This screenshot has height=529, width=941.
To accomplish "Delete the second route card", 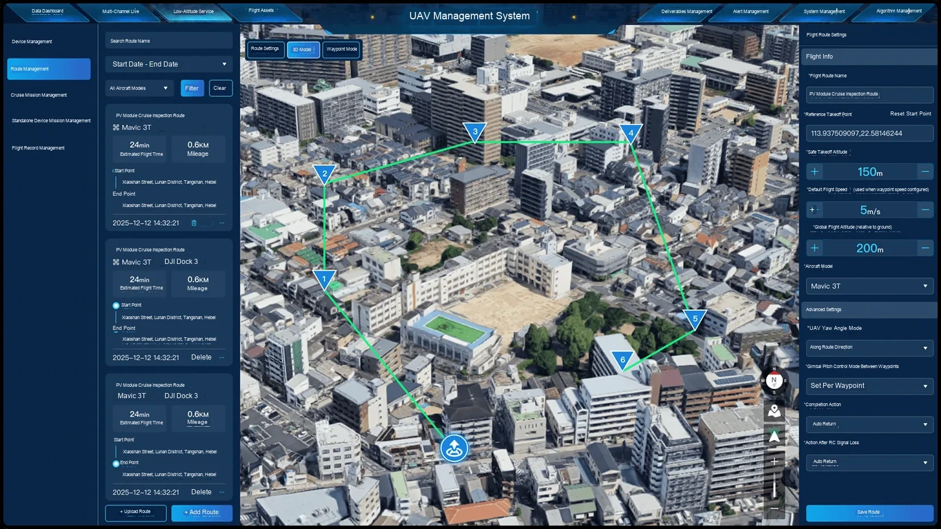I will tap(202, 357).
